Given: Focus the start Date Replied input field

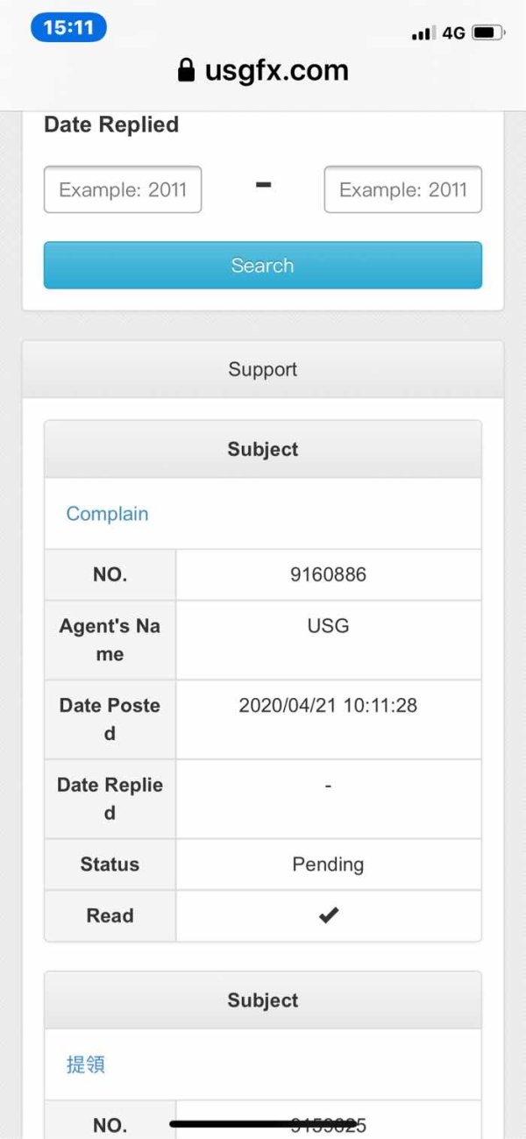Looking at the screenshot, I should pos(123,189).
